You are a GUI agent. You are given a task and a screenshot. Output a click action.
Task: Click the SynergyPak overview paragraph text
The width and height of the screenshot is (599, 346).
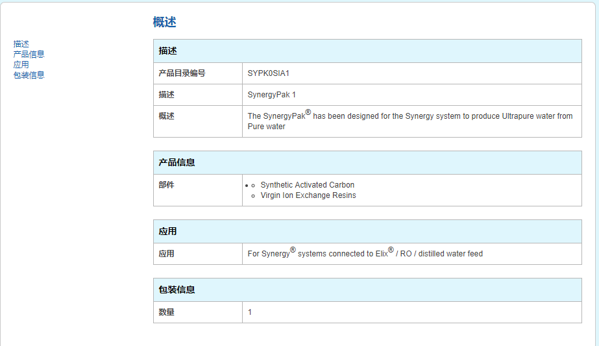[x=410, y=121]
